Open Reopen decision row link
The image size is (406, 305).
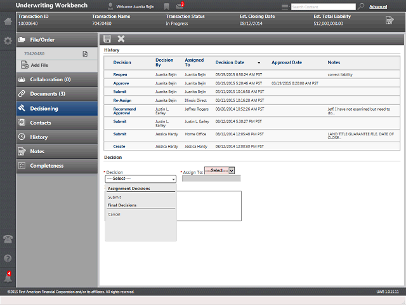pyautogui.click(x=120, y=74)
